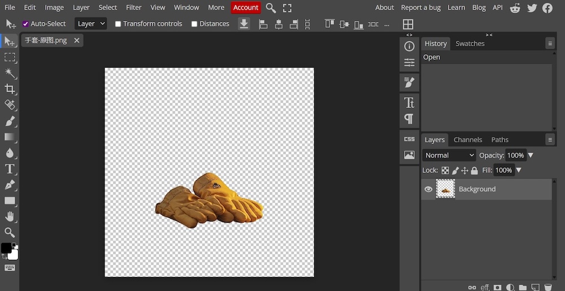The height and width of the screenshot is (291, 565).
Task: Select the Magic Wand tool
Action: coord(10,73)
